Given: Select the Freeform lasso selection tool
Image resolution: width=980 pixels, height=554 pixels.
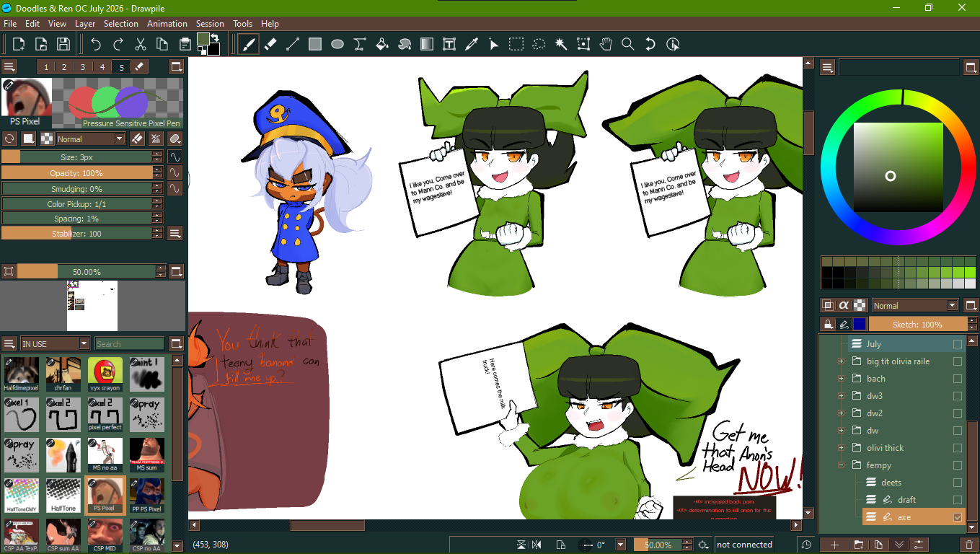Looking at the screenshot, I should point(539,44).
